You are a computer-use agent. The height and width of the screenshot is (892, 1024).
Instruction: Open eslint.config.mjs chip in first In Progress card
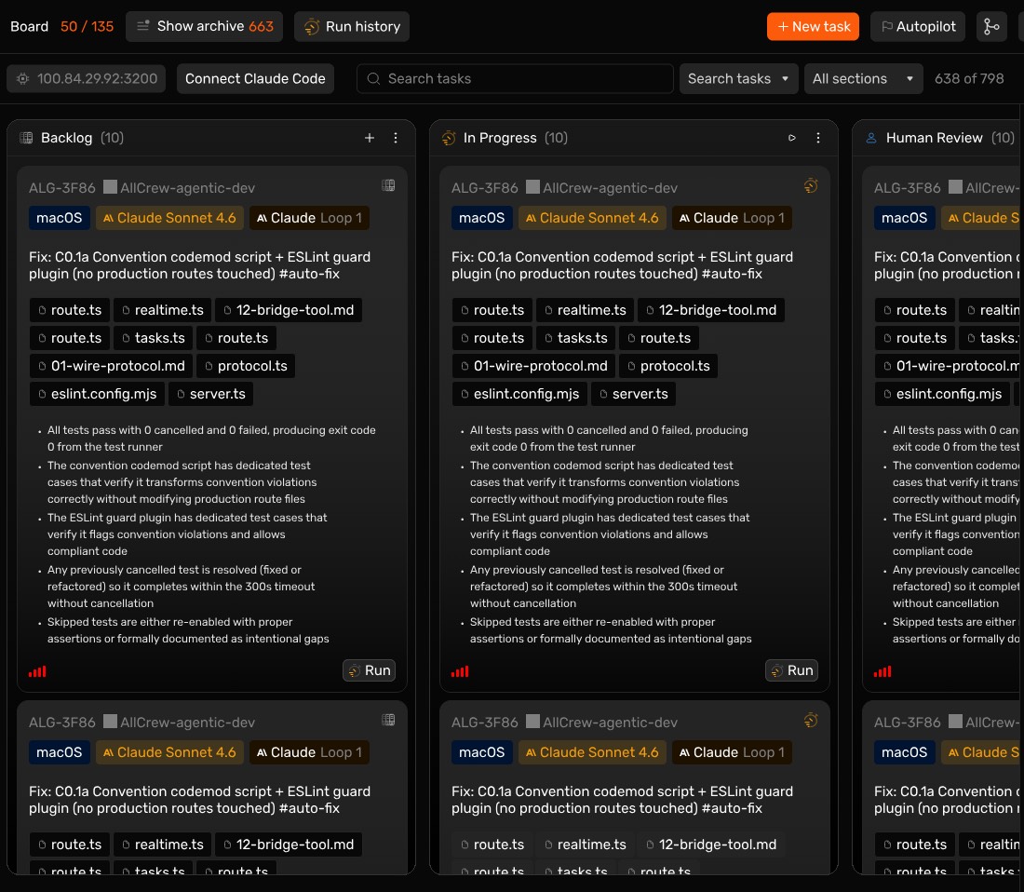tap(519, 395)
